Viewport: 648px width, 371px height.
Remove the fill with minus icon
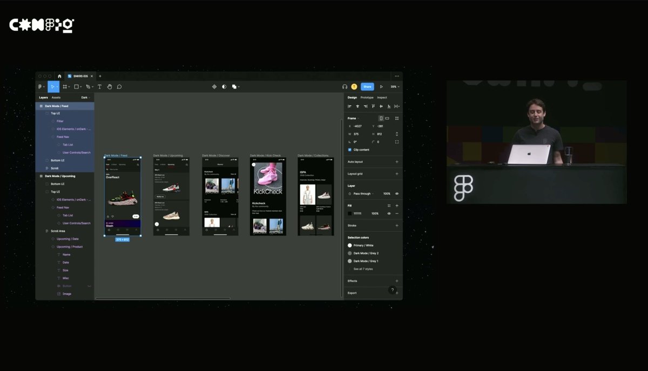tap(397, 214)
